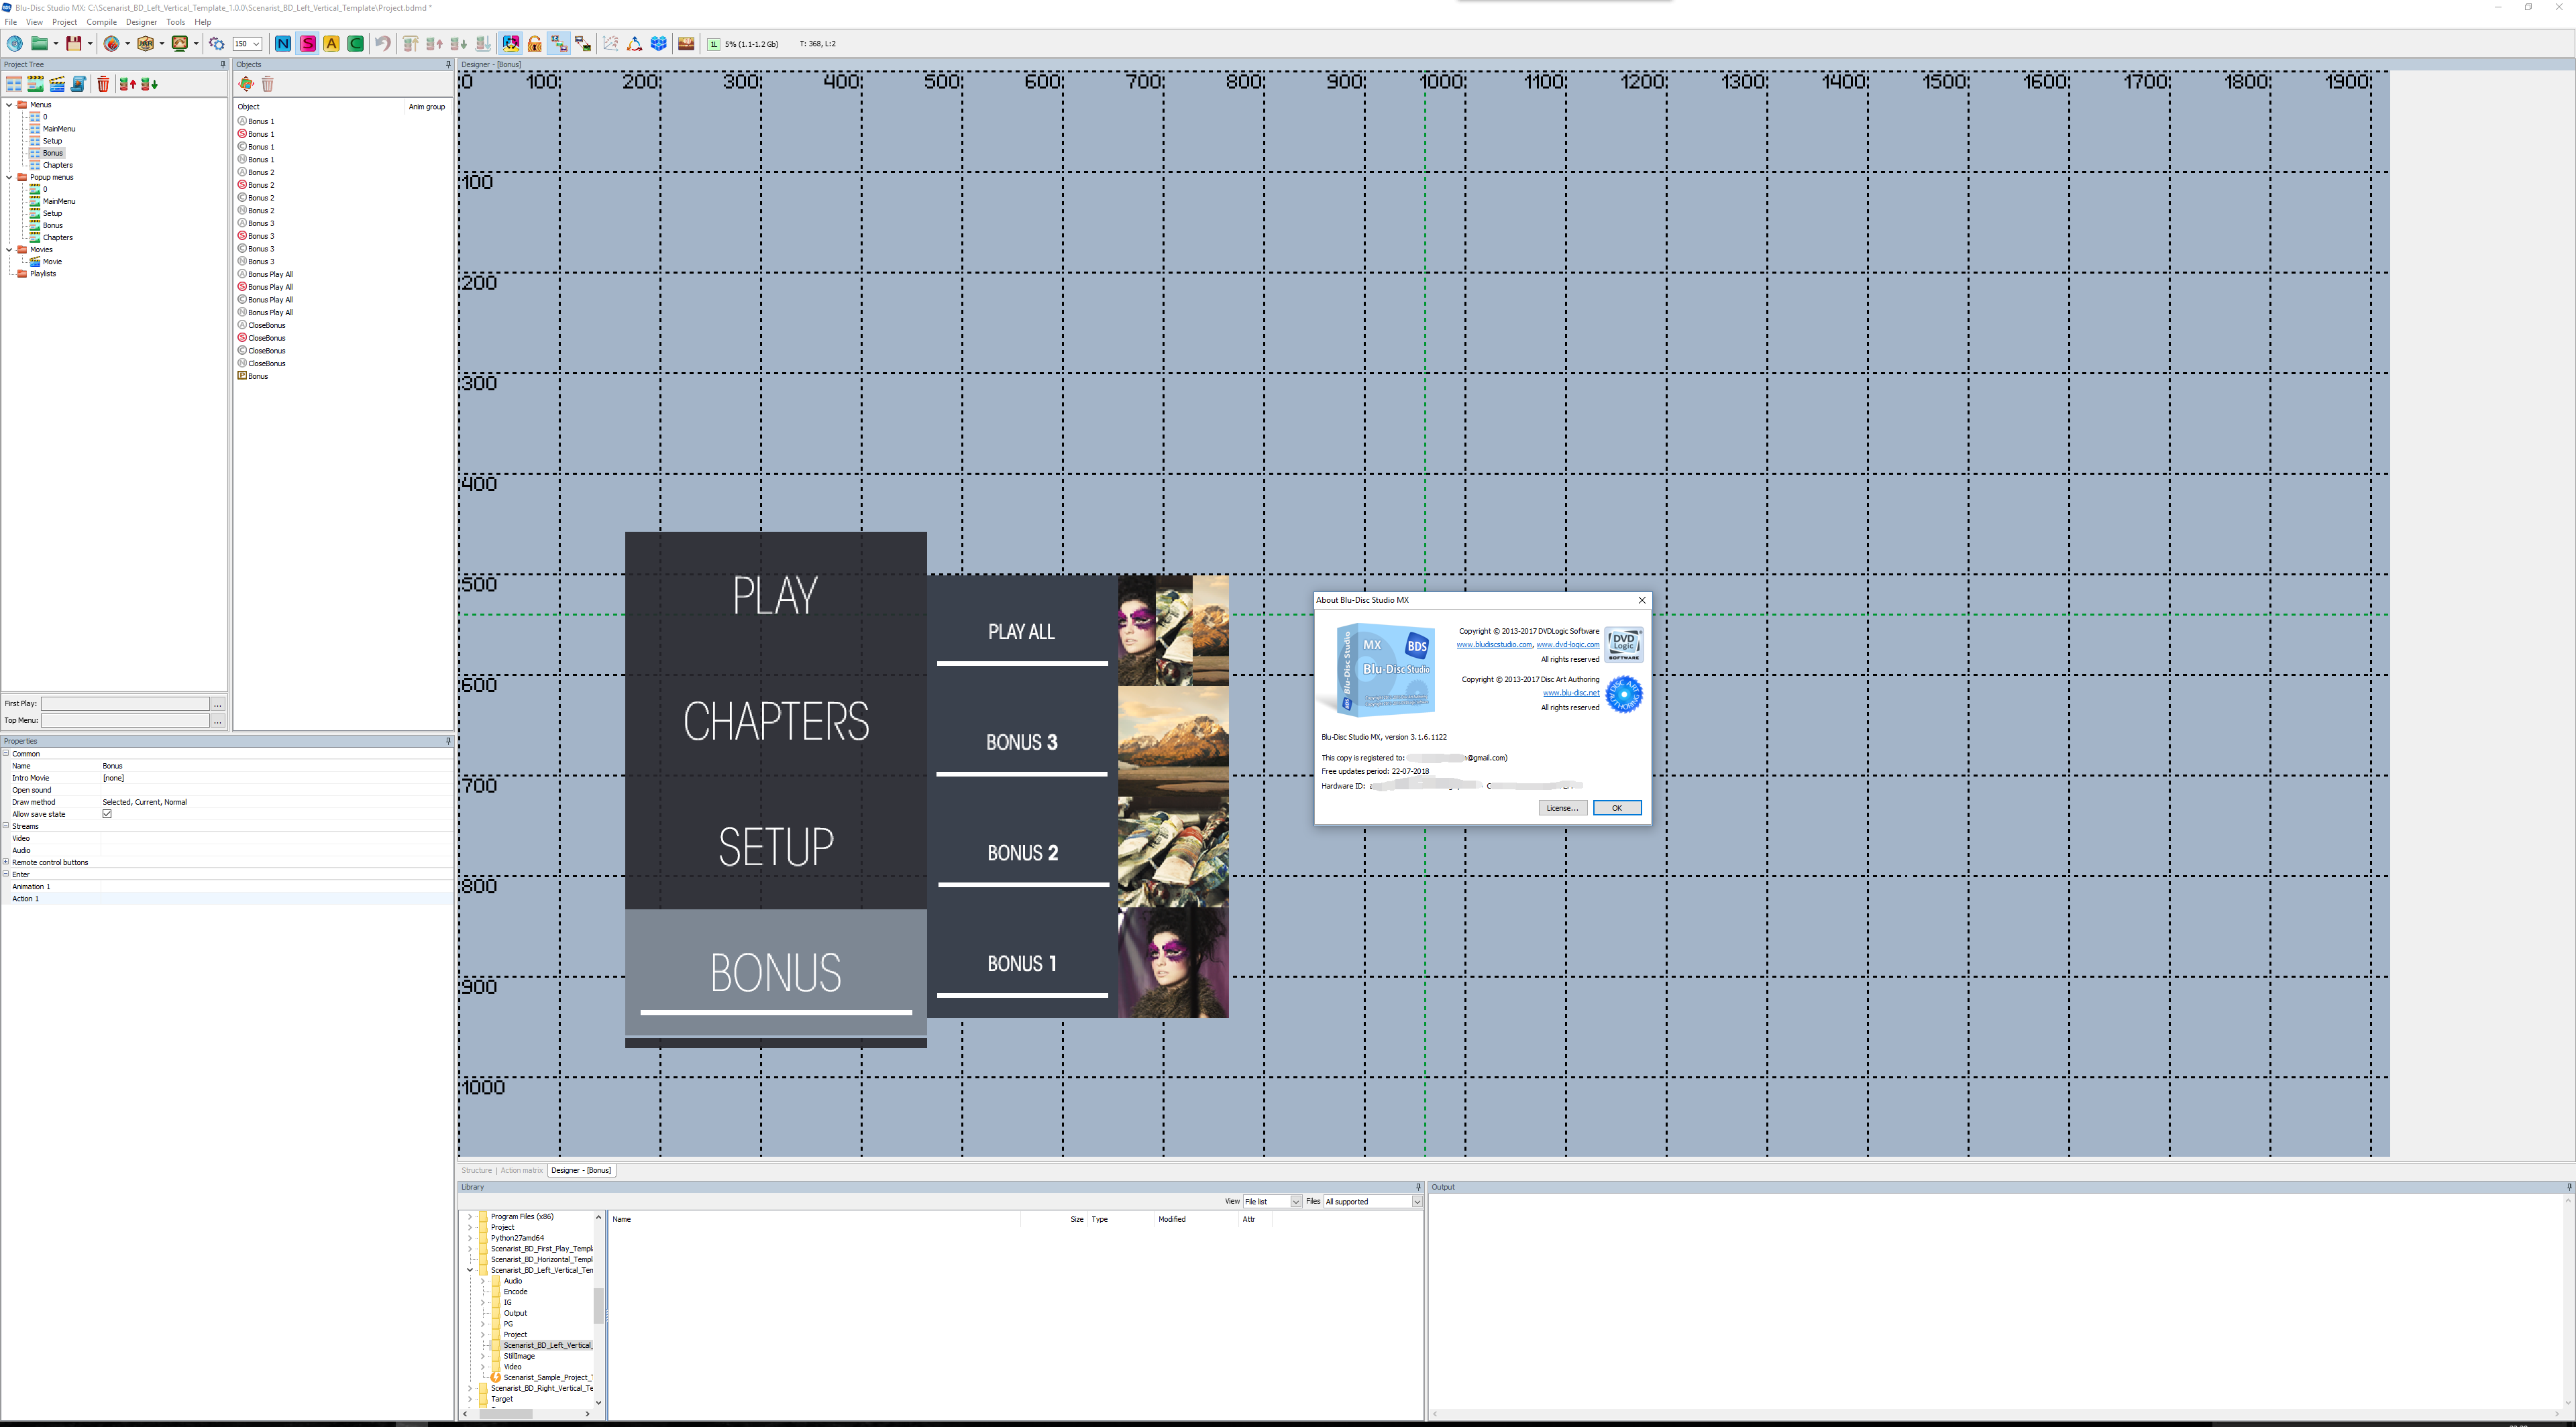This screenshot has width=2576, height=1427.
Task: Move Project Tree item up (red arrow)
Action: [x=128, y=84]
